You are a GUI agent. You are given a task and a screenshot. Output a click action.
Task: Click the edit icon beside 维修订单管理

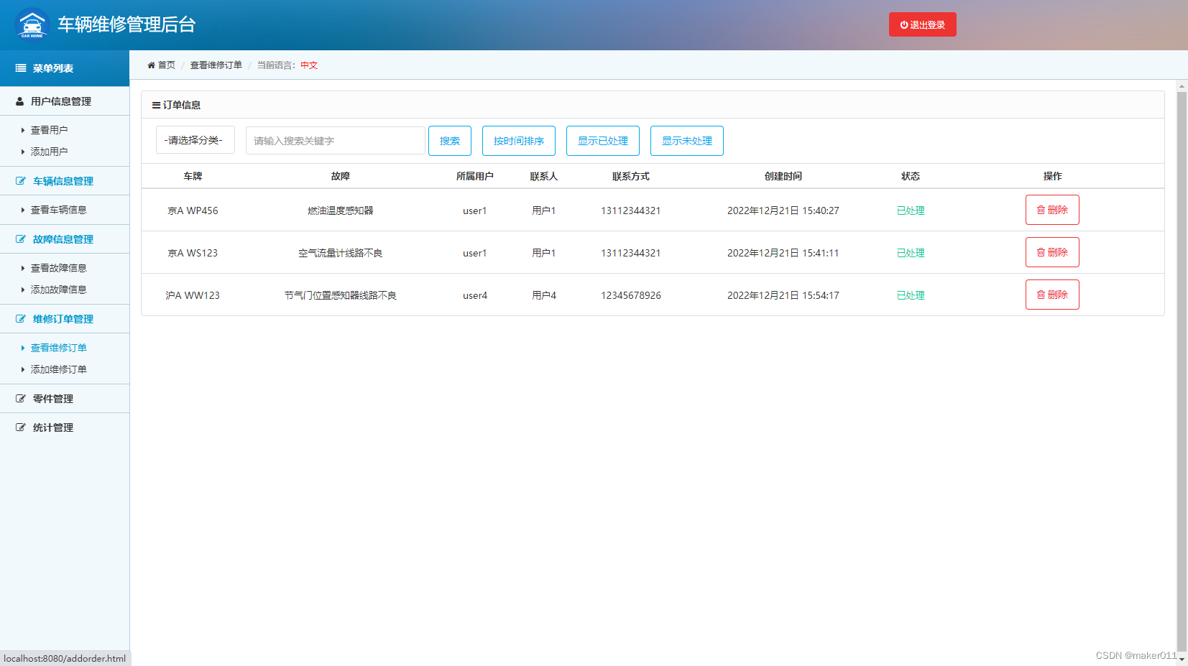click(21, 319)
